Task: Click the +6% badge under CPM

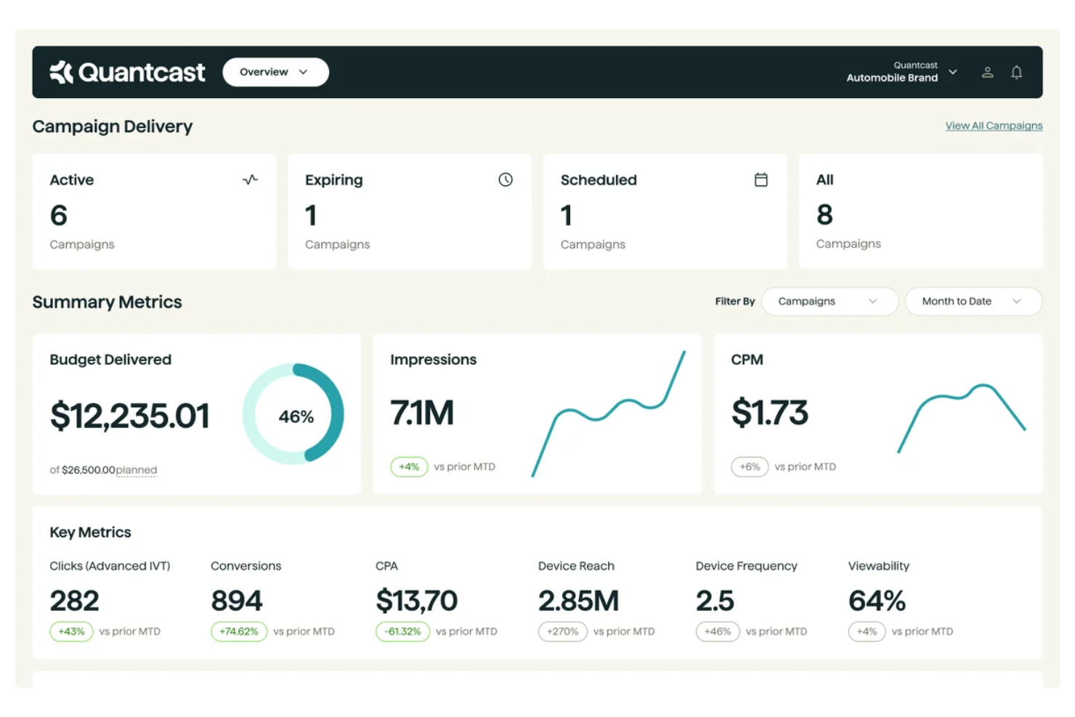Action: [750, 467]
